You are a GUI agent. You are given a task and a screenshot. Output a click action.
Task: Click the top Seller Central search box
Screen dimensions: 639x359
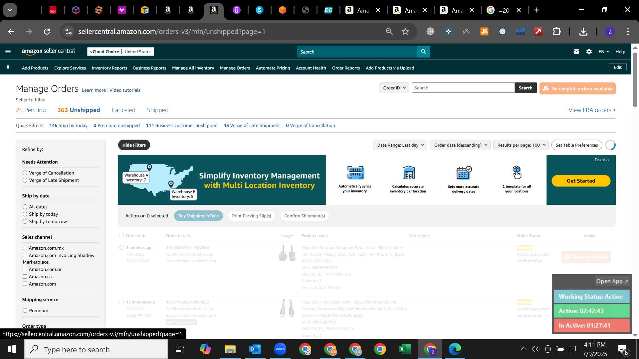pyautogui.click(x=357, y=52)
